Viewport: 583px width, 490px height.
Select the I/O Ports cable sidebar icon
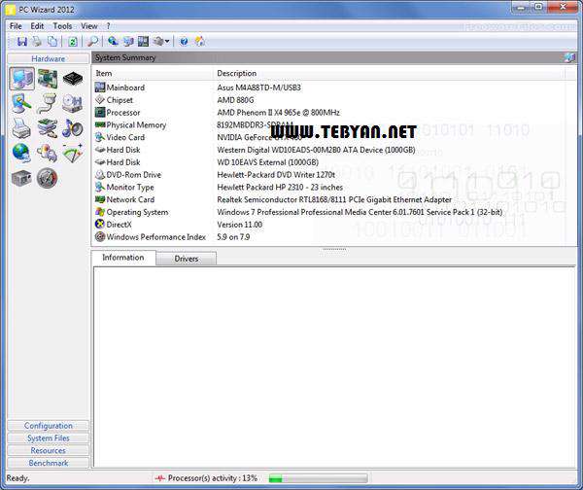pos(48,103)
